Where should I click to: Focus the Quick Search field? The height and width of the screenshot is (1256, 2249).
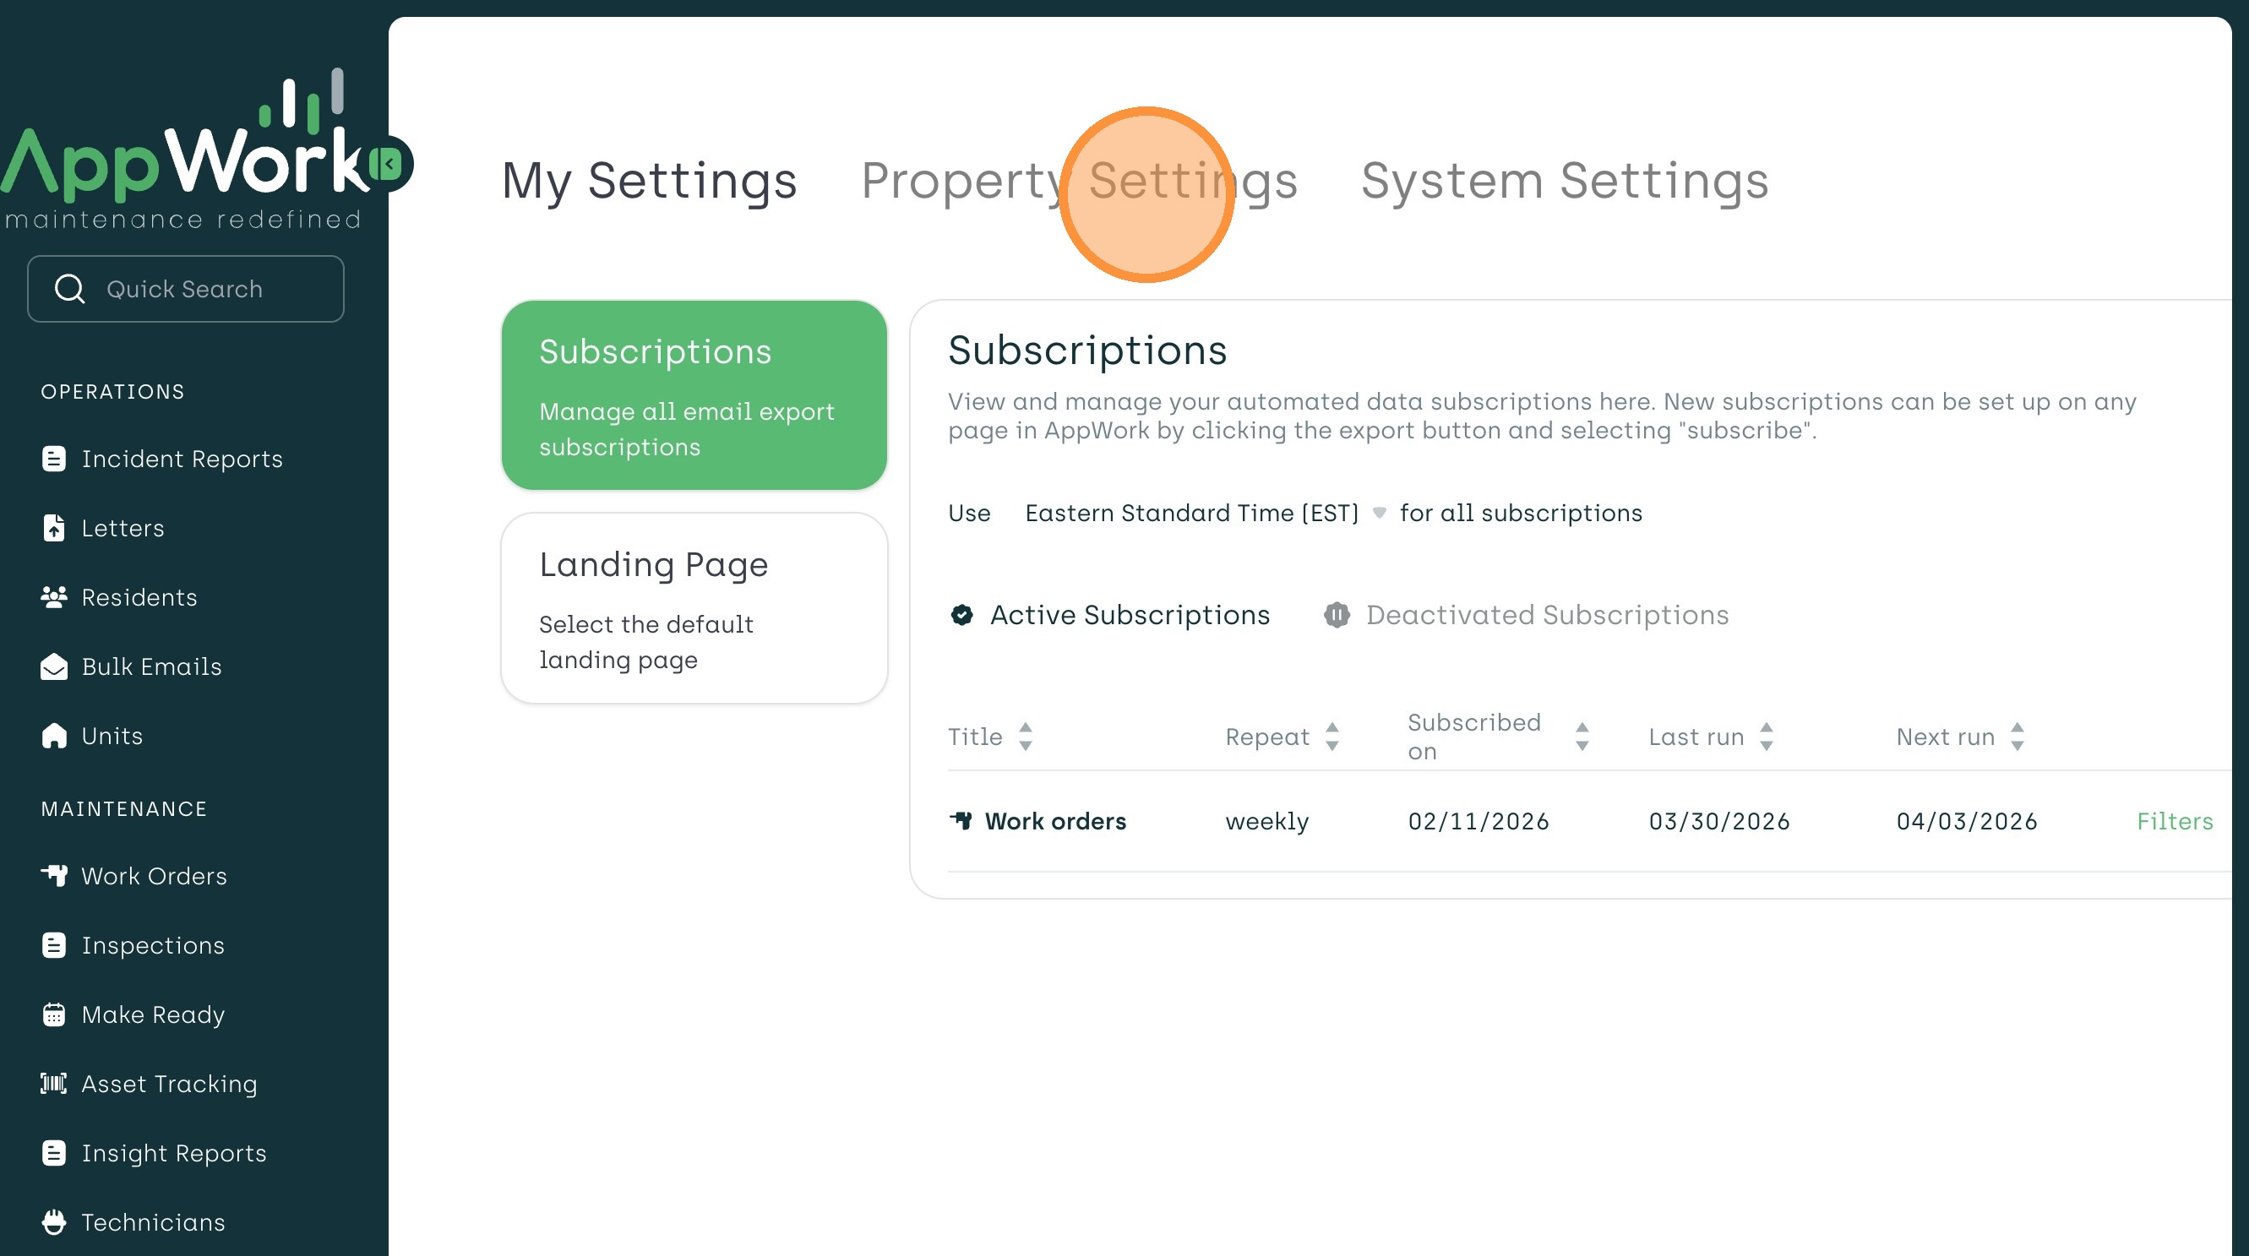185,289
